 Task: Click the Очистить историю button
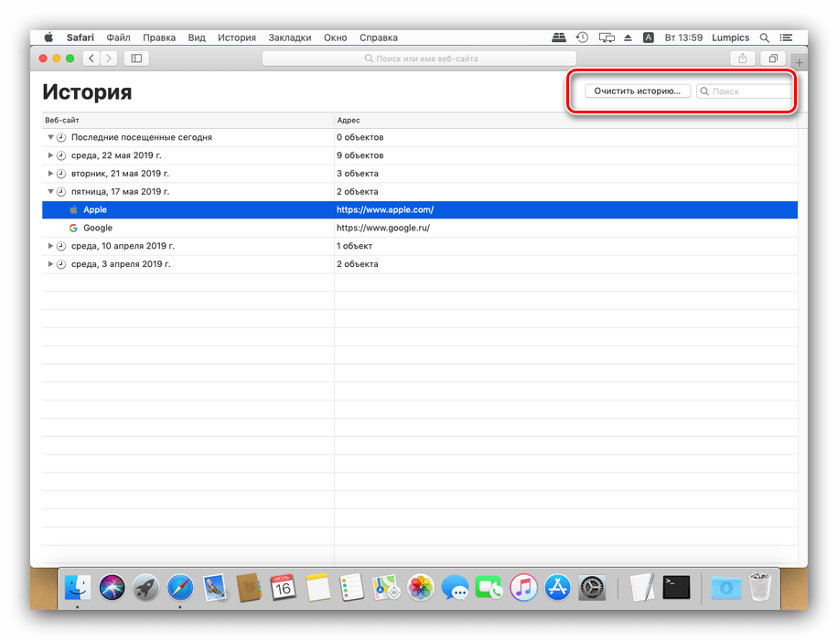click(637, 91)
